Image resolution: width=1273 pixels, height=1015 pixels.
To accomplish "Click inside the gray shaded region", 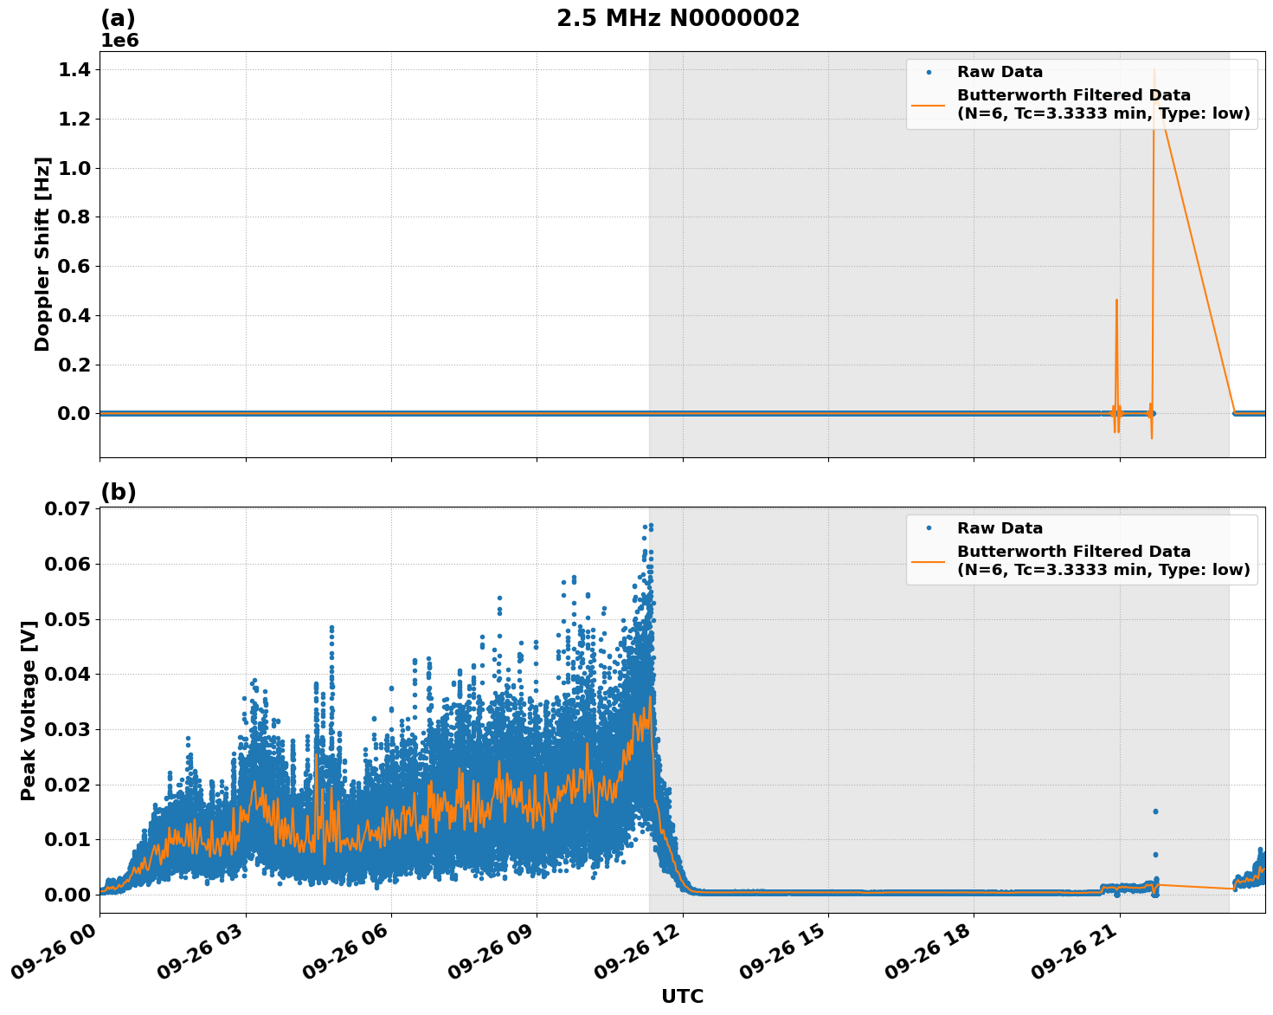I will pos(865,260).
